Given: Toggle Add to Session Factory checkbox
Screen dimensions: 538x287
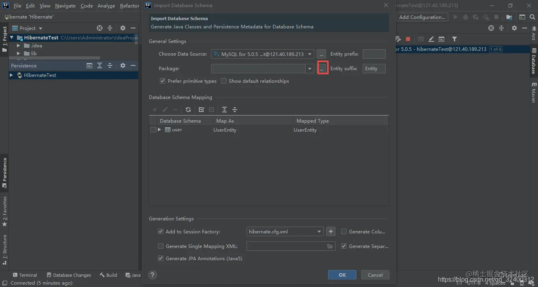Looking at the screenshot, I should (160, 231).
